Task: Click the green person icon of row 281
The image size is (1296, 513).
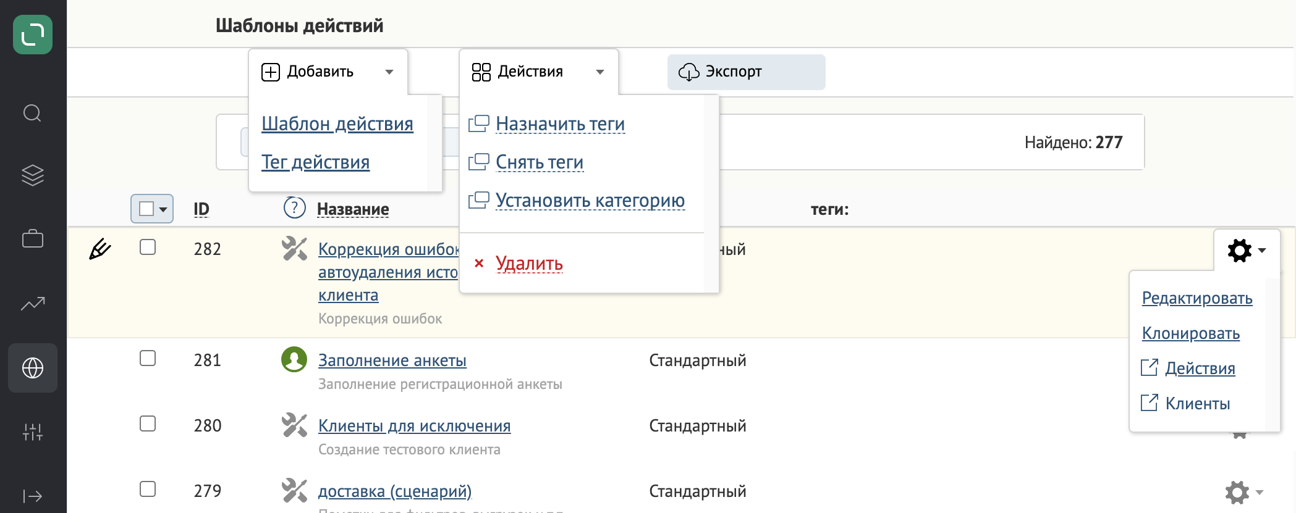Action: pos(294,359)
